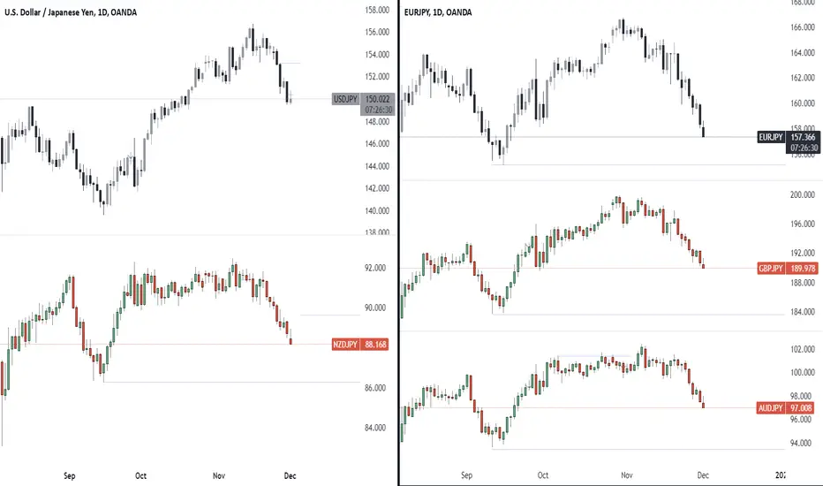The width and height of the screenshot is (823, 486).
Task: Select the 88.168 NZDJPY price label
Action: coord(375,345)
